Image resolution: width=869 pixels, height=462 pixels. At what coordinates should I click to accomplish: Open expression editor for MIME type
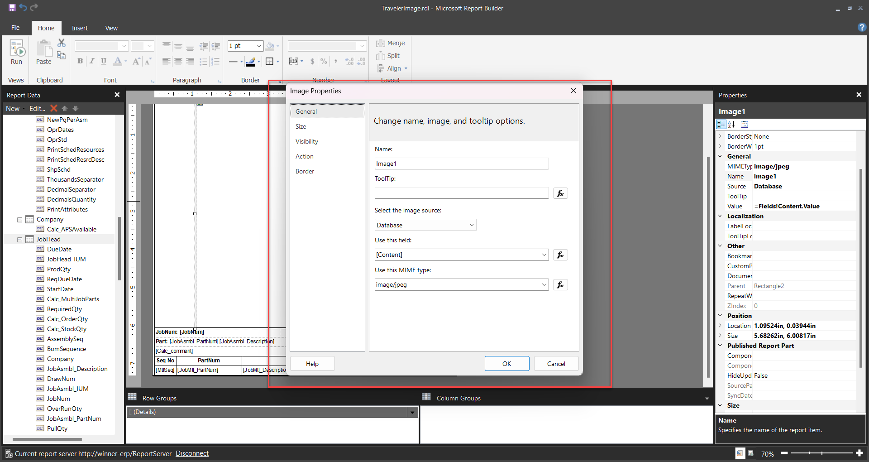[x=560, y=285]
